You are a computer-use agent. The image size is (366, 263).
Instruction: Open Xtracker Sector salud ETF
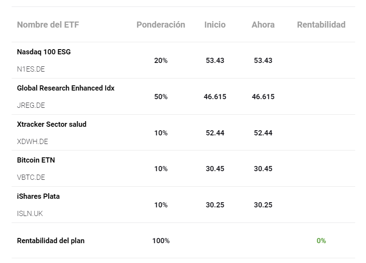(x=52, y=124)
